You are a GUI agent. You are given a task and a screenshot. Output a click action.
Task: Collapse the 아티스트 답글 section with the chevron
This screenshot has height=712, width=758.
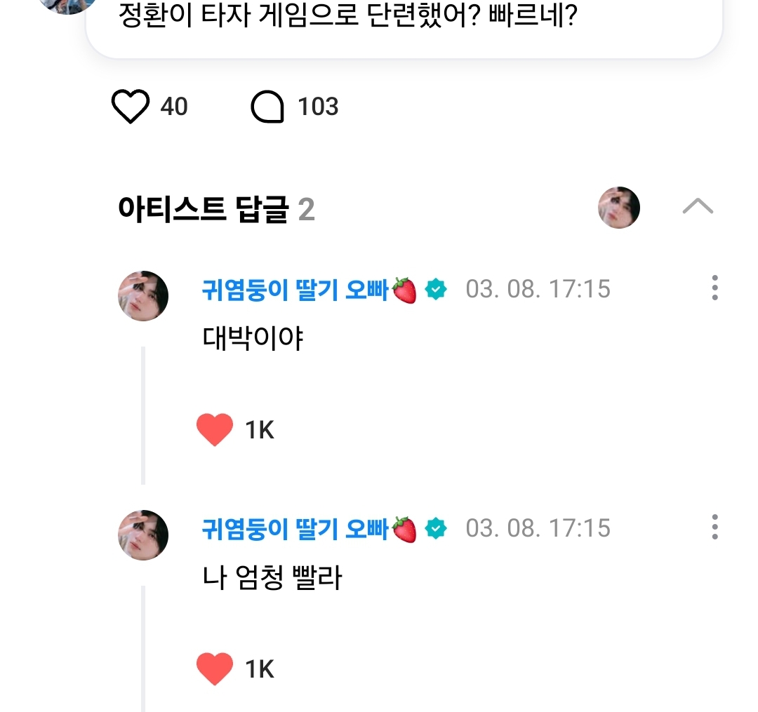coord(698,207)
